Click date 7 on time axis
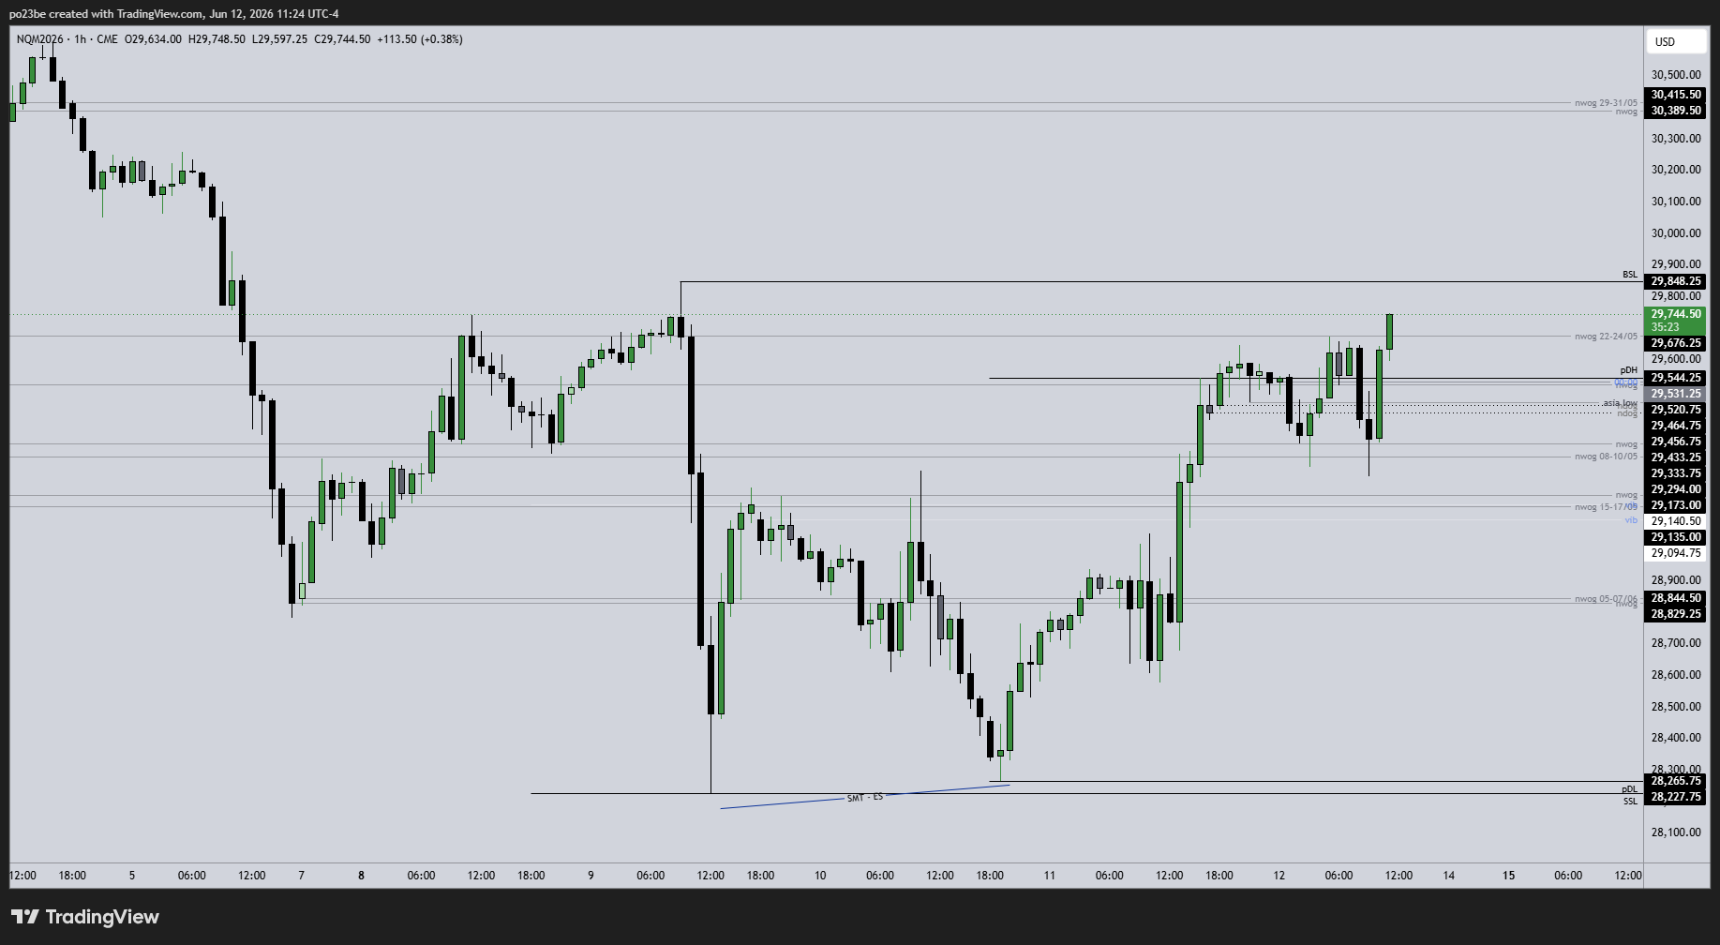The image size is (1720, 945). [x=301, y=876]
